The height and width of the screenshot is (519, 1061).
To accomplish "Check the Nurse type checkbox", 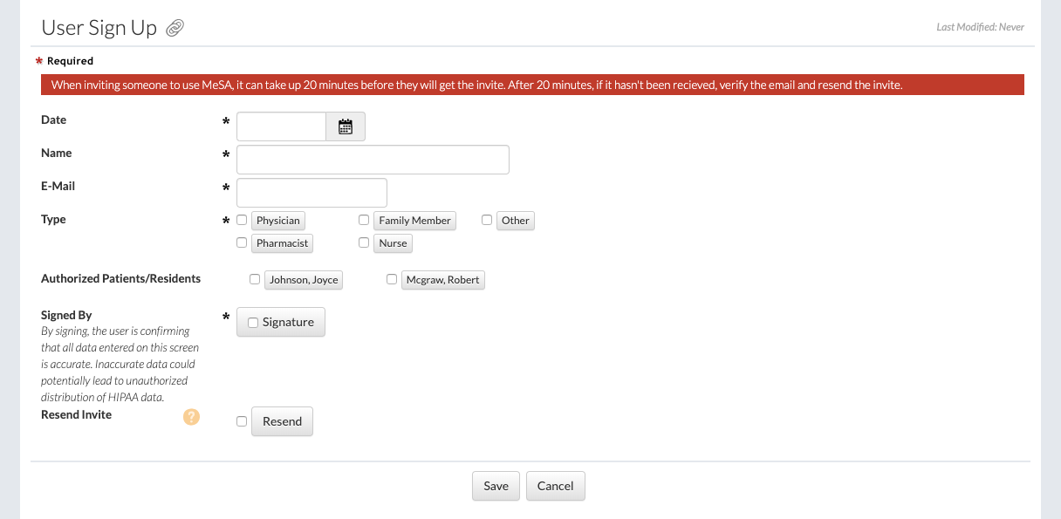I will tap(364, 243).
